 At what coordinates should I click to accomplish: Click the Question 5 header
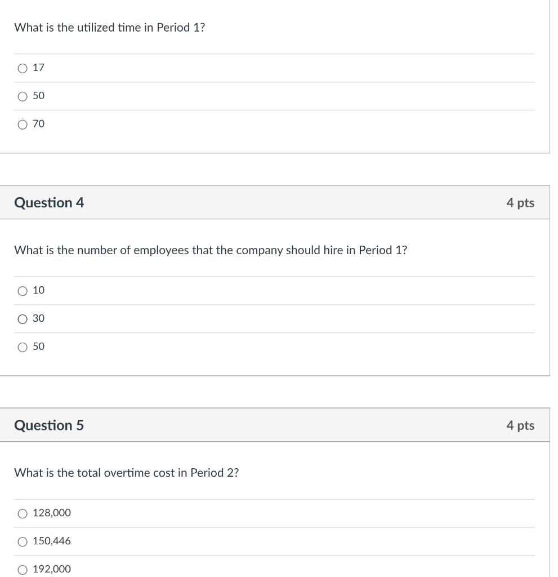point(49,425)
